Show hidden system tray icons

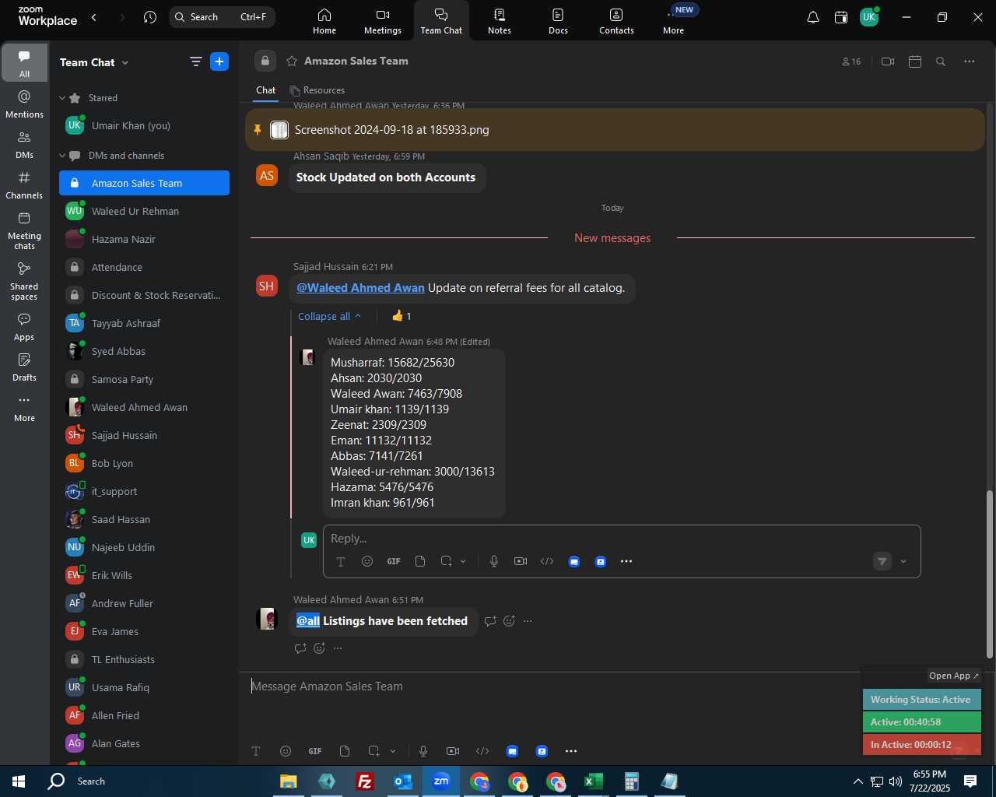pos(857,781)
